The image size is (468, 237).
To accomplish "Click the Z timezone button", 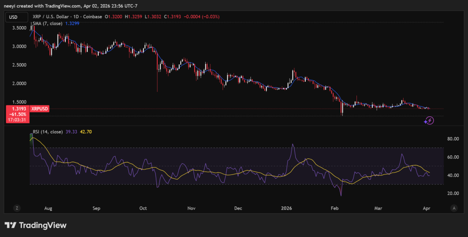I will (x=16, y=208).
